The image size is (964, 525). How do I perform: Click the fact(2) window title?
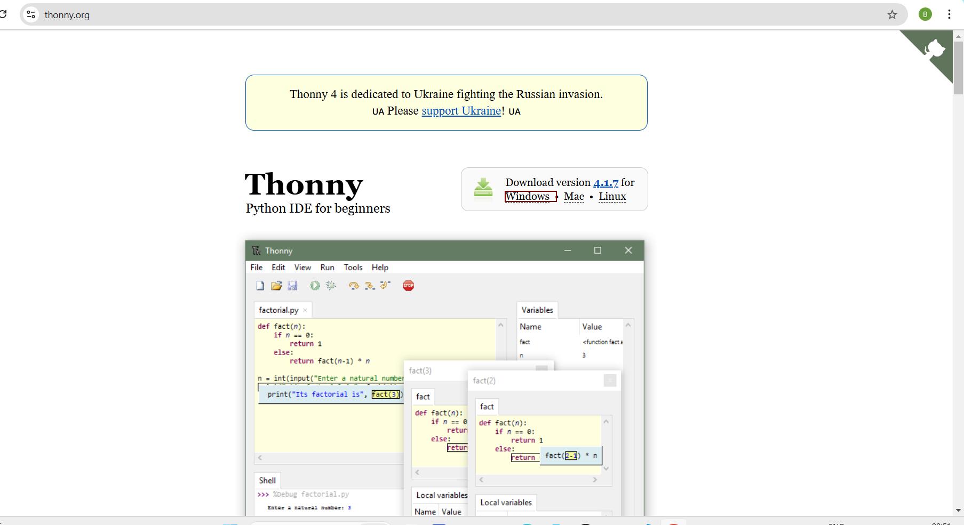tap(484, 381)
